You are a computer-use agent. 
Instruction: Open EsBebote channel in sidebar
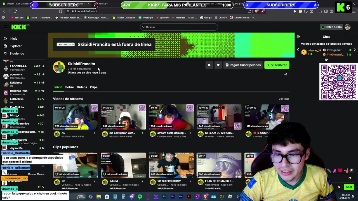tap(24, 84)
